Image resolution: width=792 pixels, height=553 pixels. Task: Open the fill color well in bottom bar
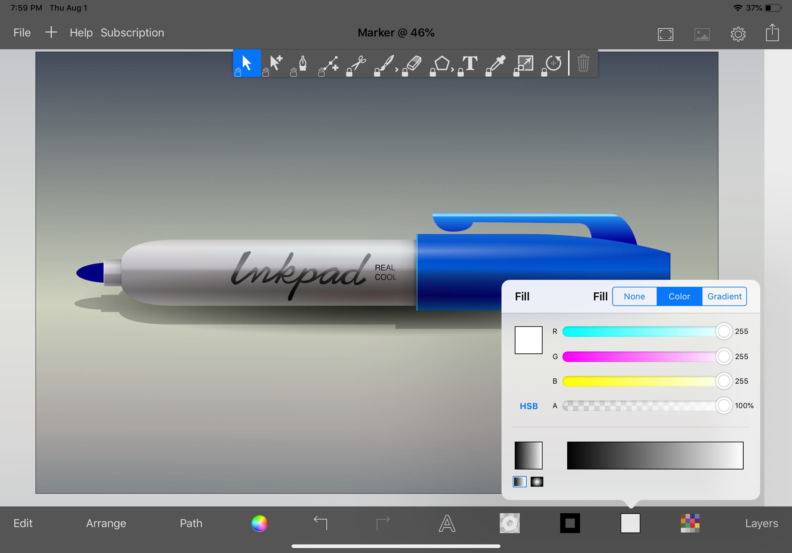point(630,523)
